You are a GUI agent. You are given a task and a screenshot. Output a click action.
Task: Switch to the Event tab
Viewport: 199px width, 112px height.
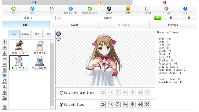[x=75, y=25]
